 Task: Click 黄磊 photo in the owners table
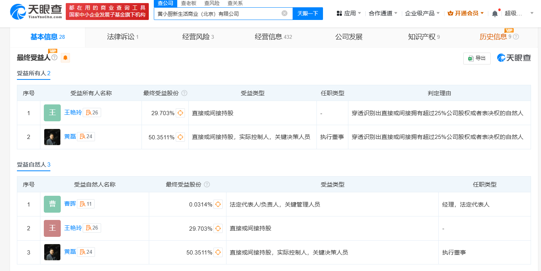click(x=52, y=137)
